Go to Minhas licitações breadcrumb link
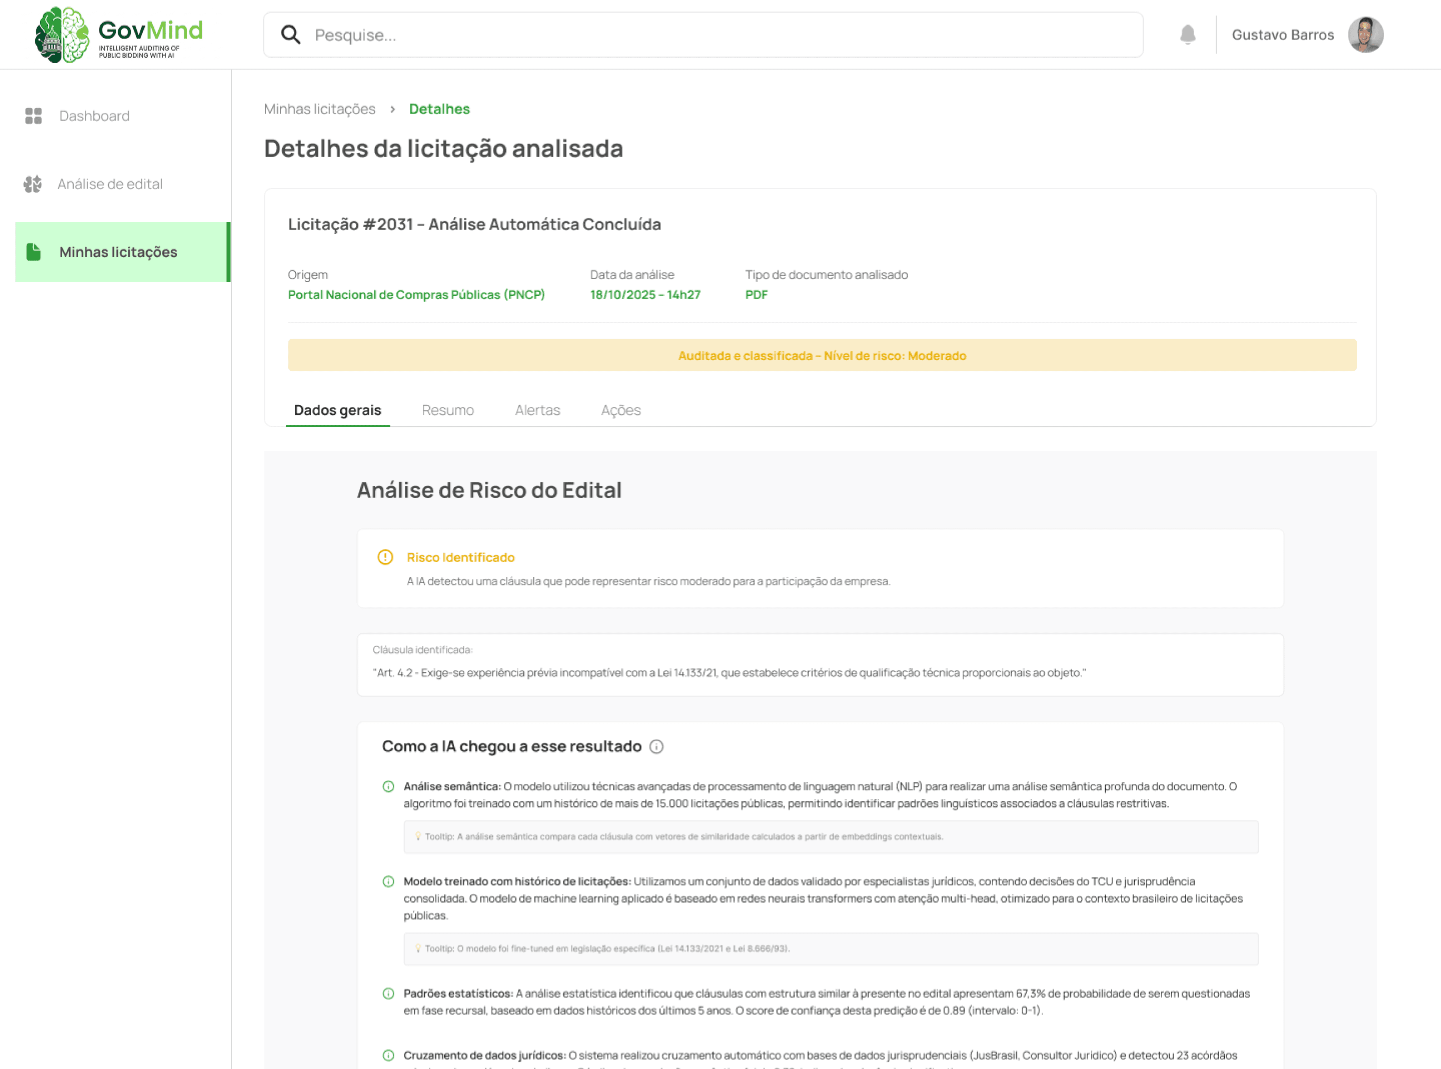 point(319,109)
